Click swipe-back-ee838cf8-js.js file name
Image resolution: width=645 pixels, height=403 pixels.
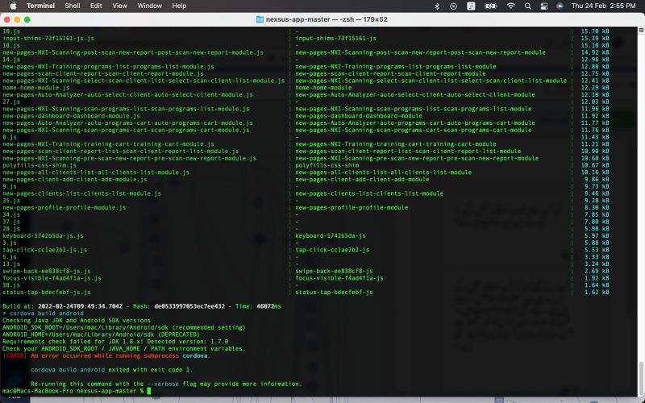coord(47,271)
